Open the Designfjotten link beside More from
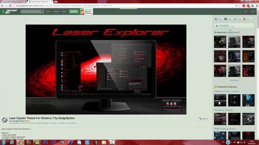The width and height of the screenshot is (259, 145). [232, 32]
